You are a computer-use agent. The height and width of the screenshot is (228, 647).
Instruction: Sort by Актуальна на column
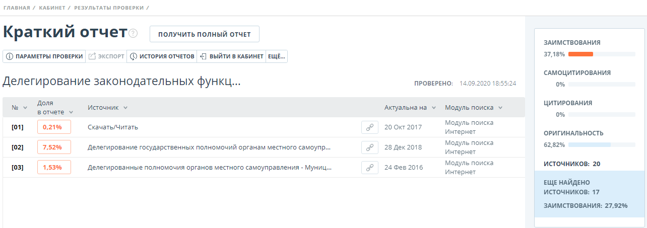[433, 108]
